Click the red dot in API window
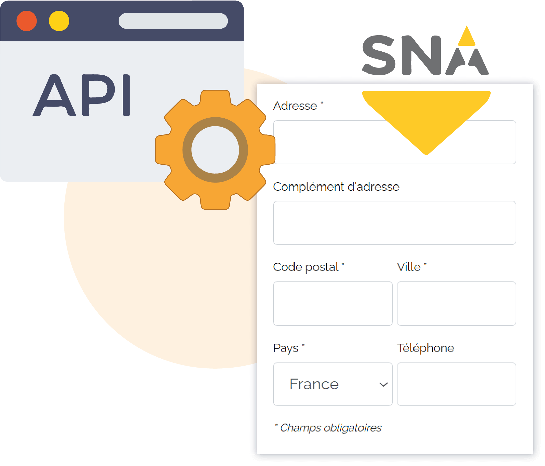 tap(27, 21)
